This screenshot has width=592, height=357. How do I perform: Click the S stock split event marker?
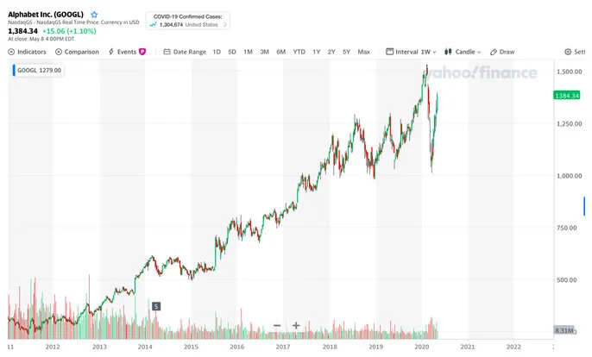tap(156, 306)
